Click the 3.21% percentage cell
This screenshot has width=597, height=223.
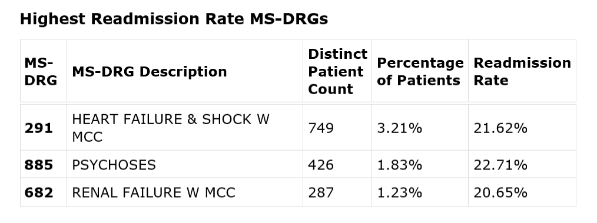420,128
